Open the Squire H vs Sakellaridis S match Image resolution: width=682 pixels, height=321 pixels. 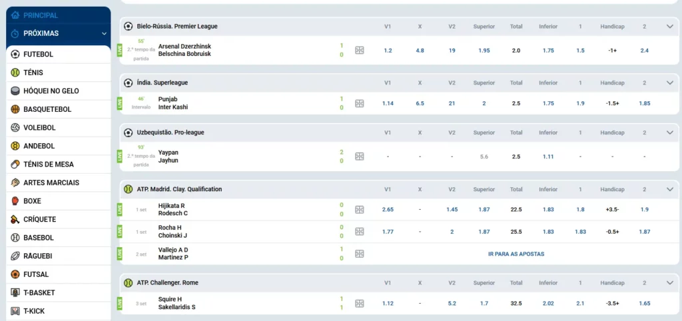click(176, 303)
